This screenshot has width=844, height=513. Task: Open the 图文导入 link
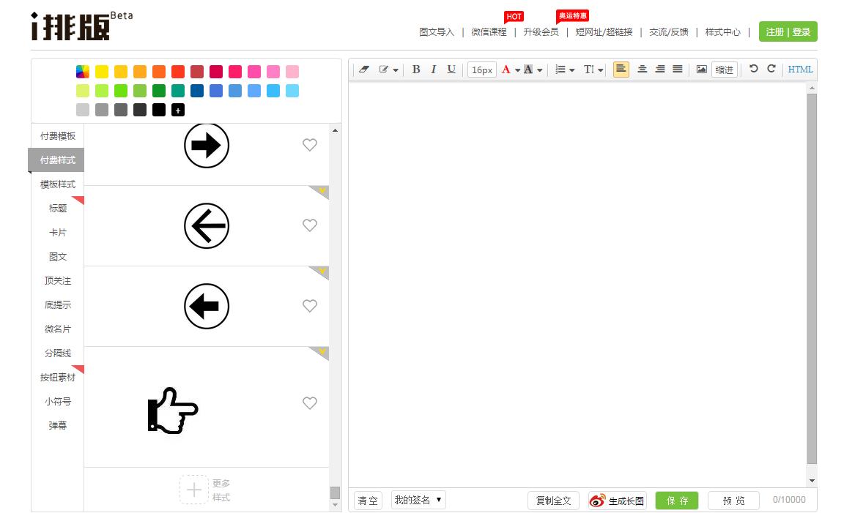click(437, 32)
